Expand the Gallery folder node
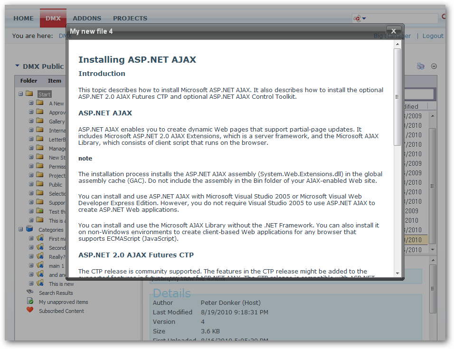Screen dimensions: 454x349 pyautogui.click(x=31, y=121)
